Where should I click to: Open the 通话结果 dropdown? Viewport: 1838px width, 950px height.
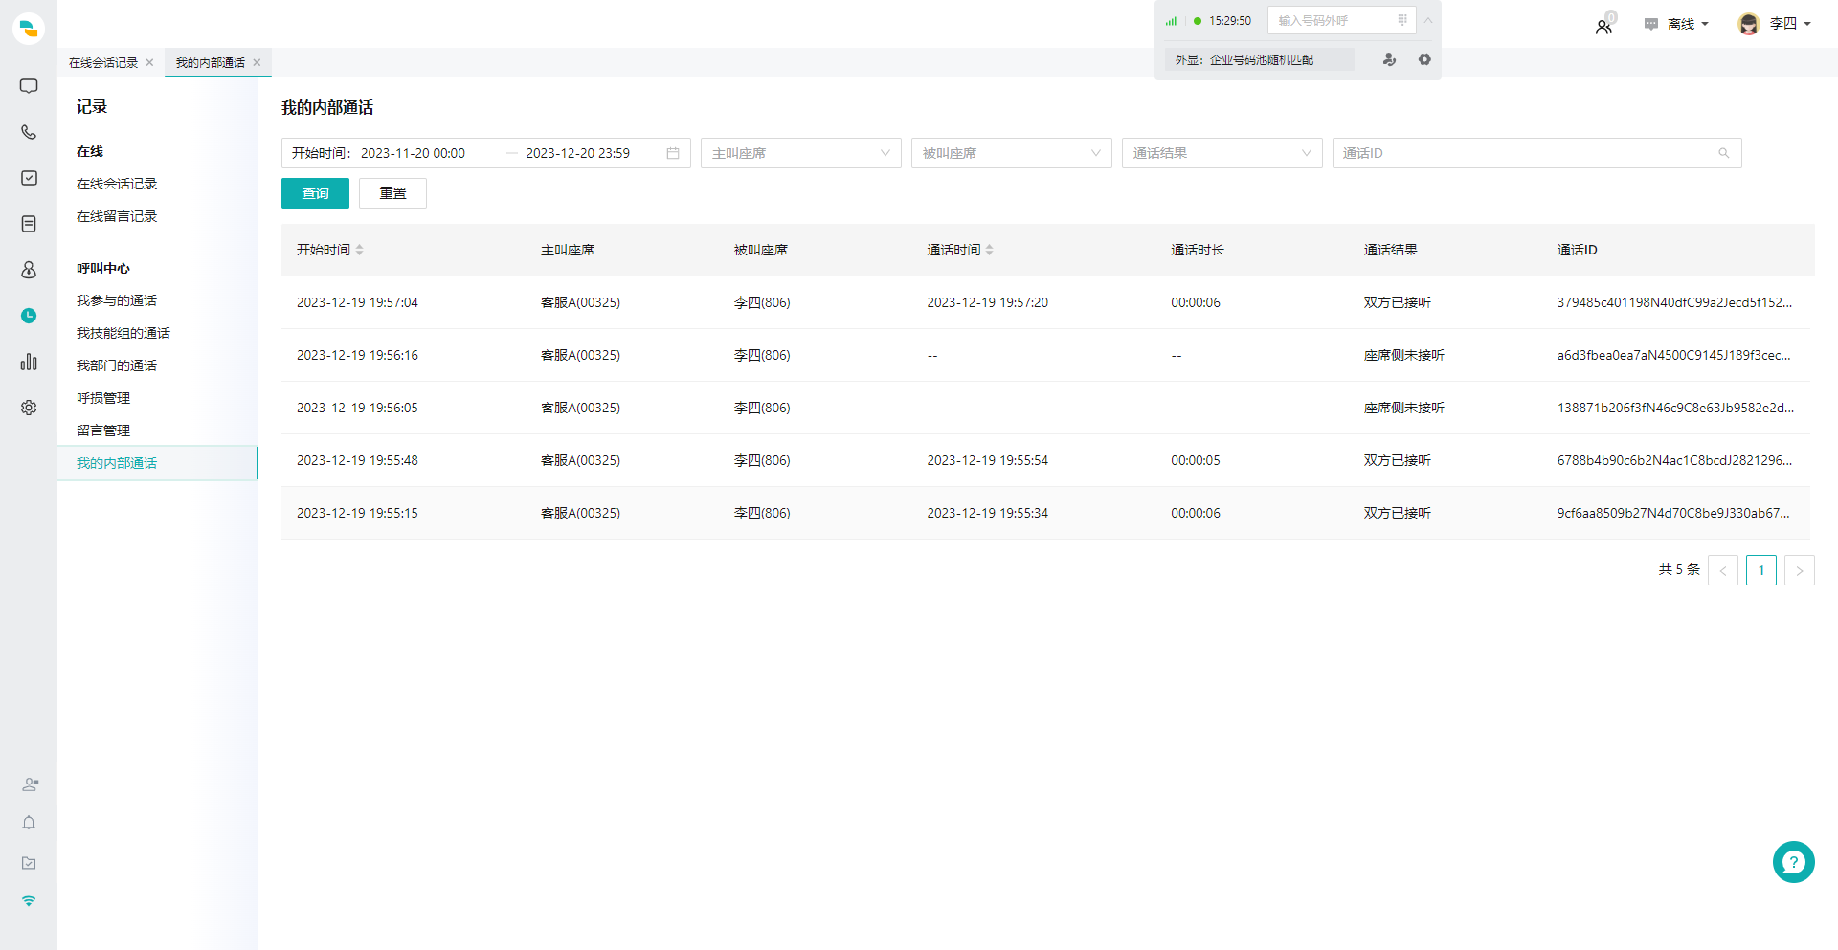click(x=1222, y=153)
